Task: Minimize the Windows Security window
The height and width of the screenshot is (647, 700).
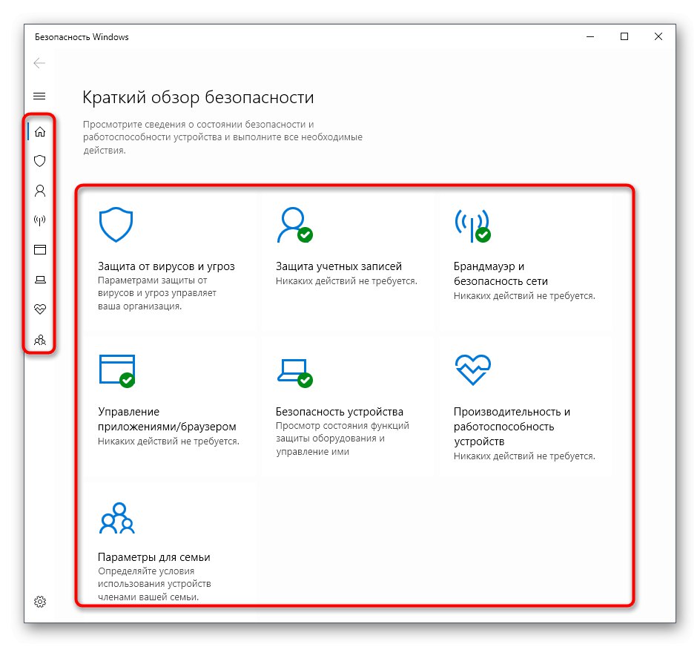Action: (x=590, y=36)
